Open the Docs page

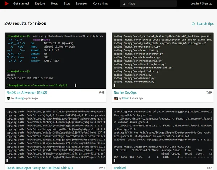point(54,4)
